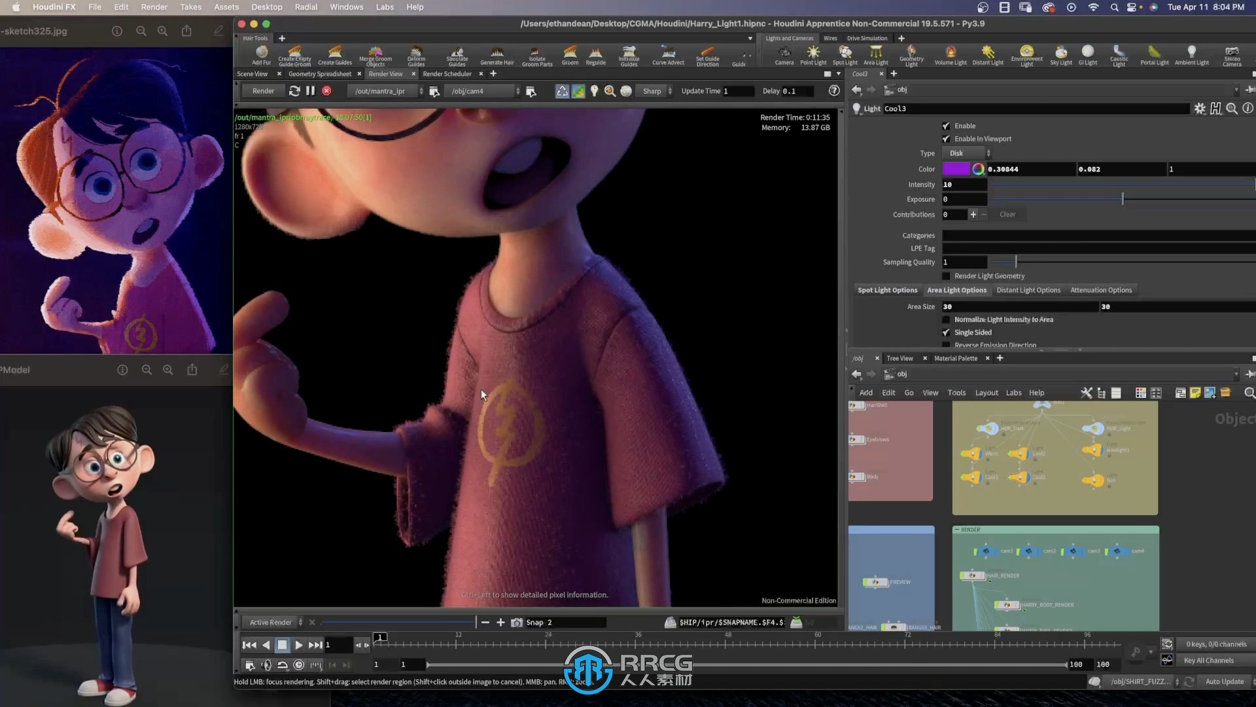Expand the parameter pane obj path dropdown
Screen dimensions: 1256x707
[1236, 90]
